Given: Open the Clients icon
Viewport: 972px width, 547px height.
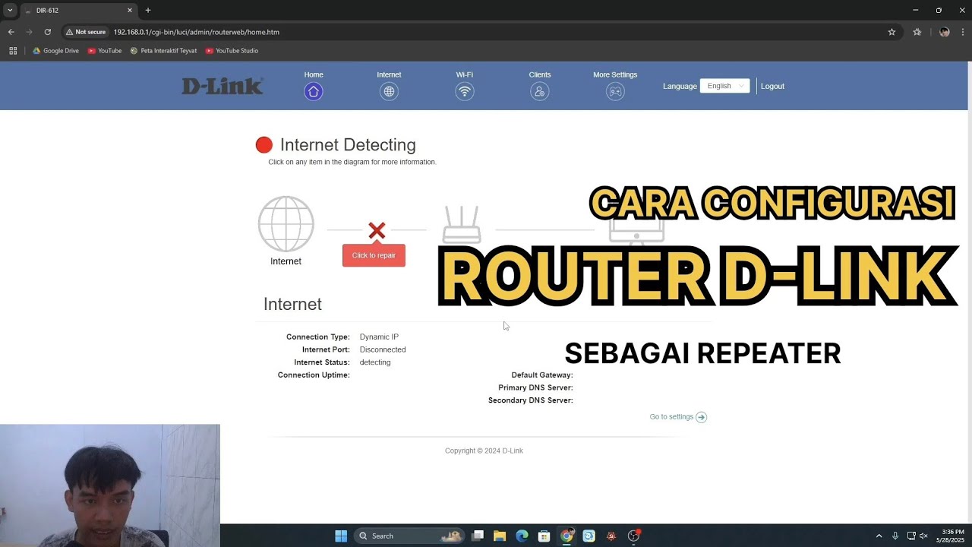Looking at the screenshot, I should pyautogui.click(x=540, y=91).
